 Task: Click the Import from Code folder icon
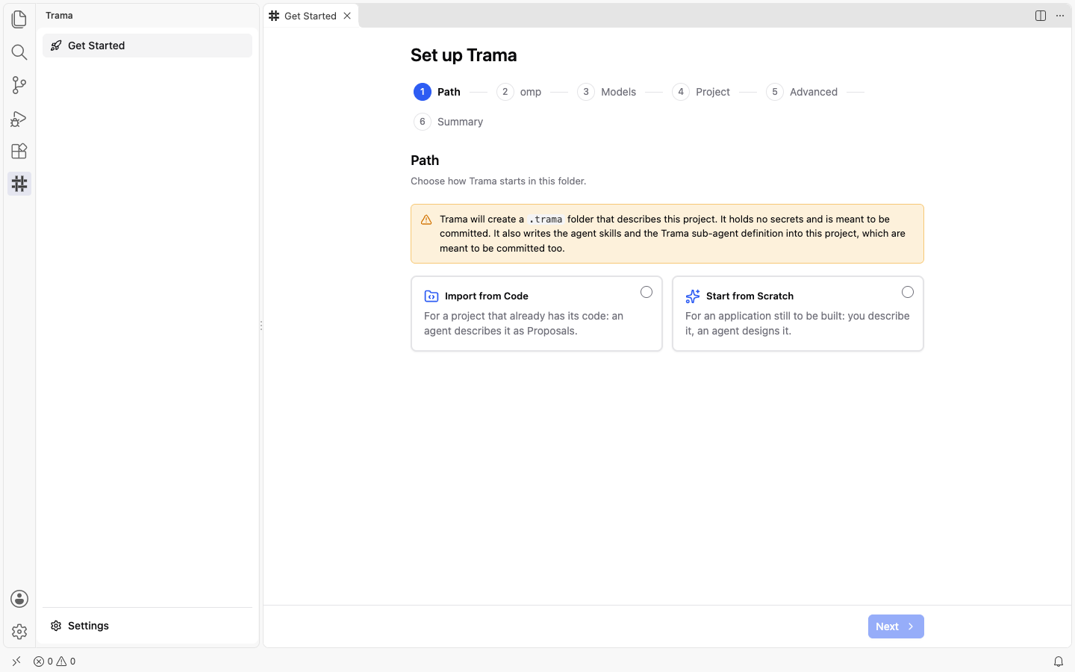(x=431, y=296)
